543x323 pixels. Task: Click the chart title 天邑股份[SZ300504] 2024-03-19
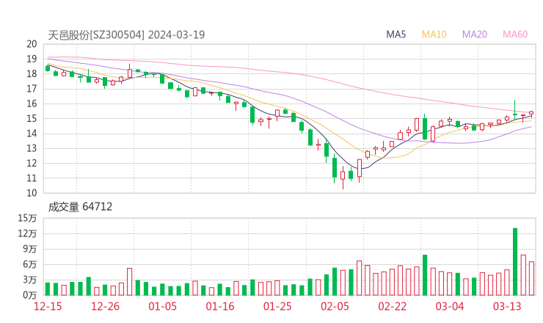[126, 35]
